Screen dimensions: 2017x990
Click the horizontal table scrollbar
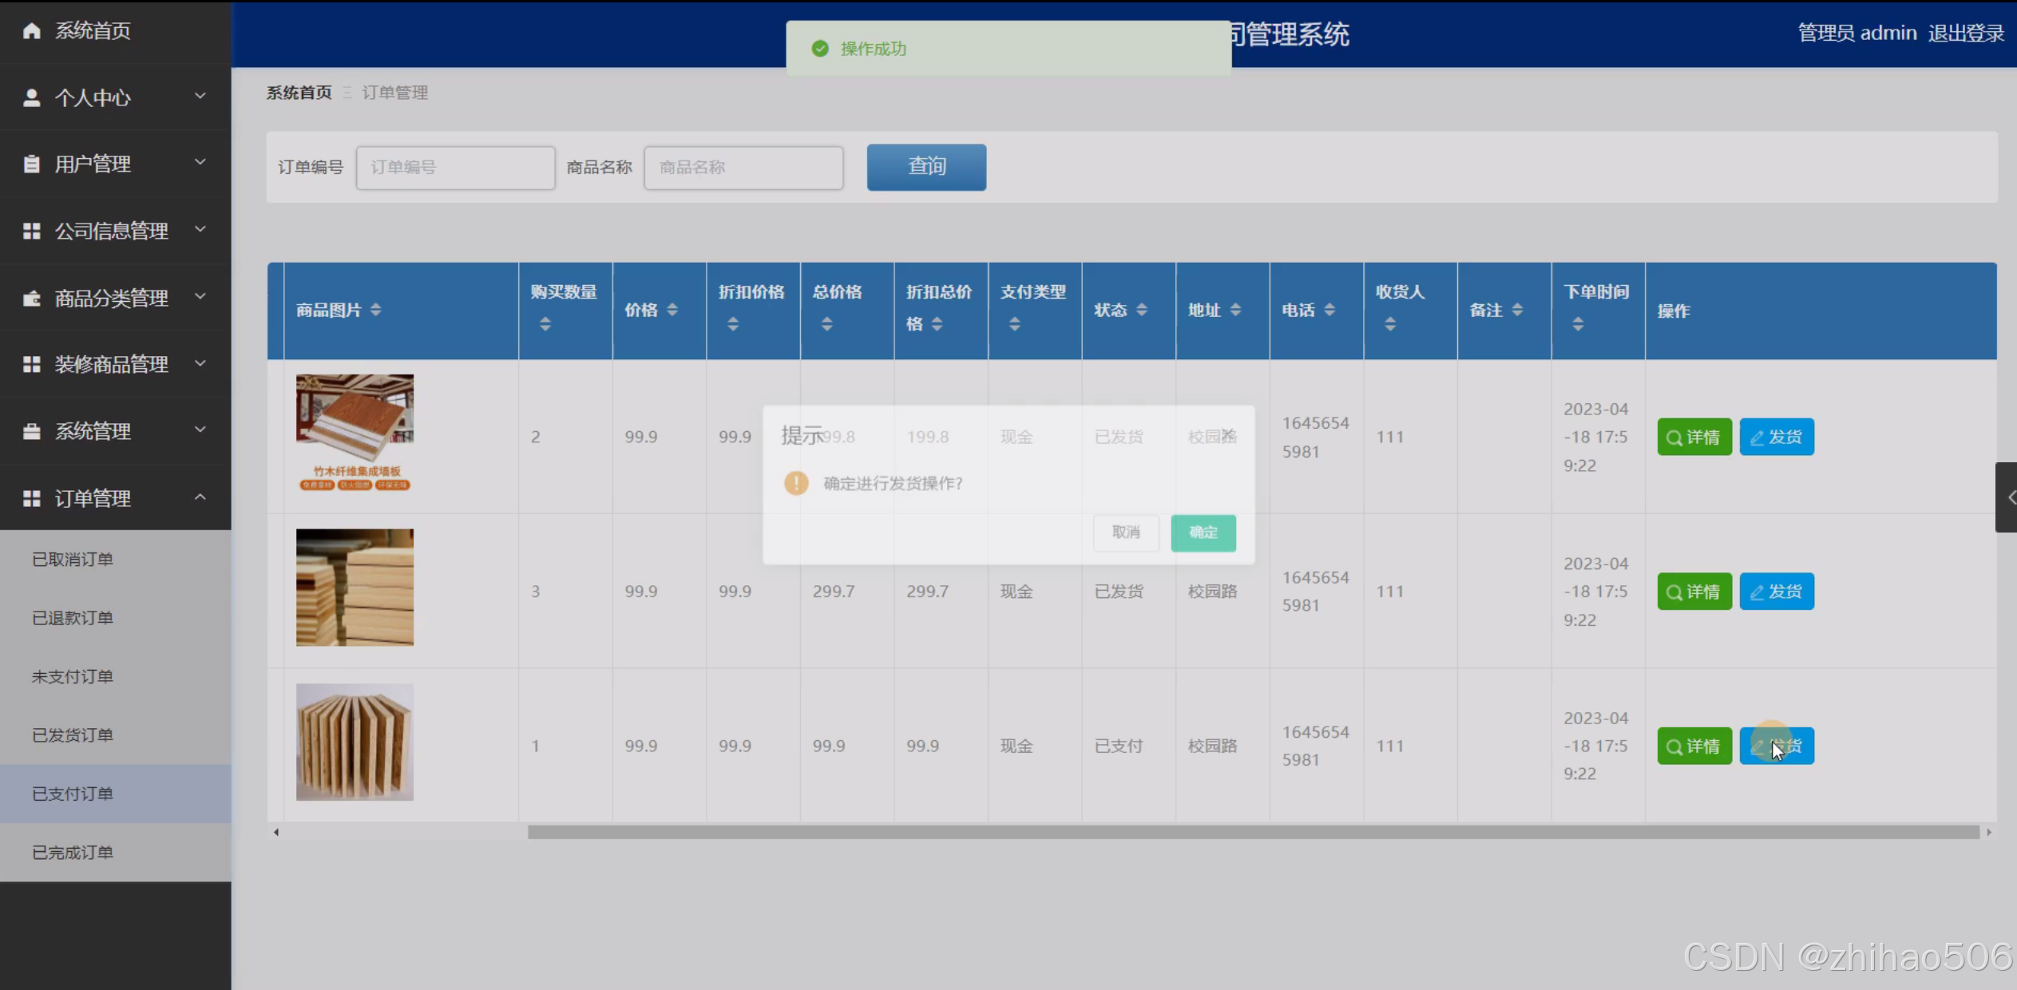tap(1252, 832)
